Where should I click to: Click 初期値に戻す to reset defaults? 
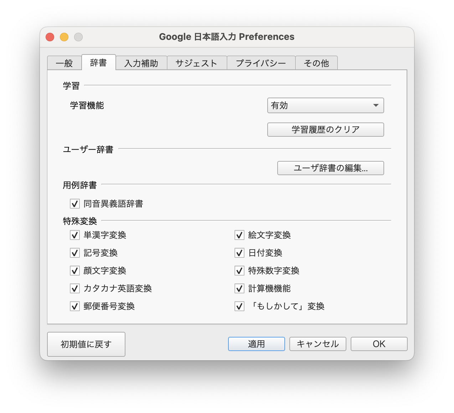pos(86,344)
